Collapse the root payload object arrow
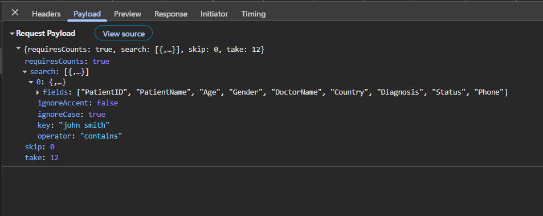This screenshot has width=543, height=216. [18, 49]
